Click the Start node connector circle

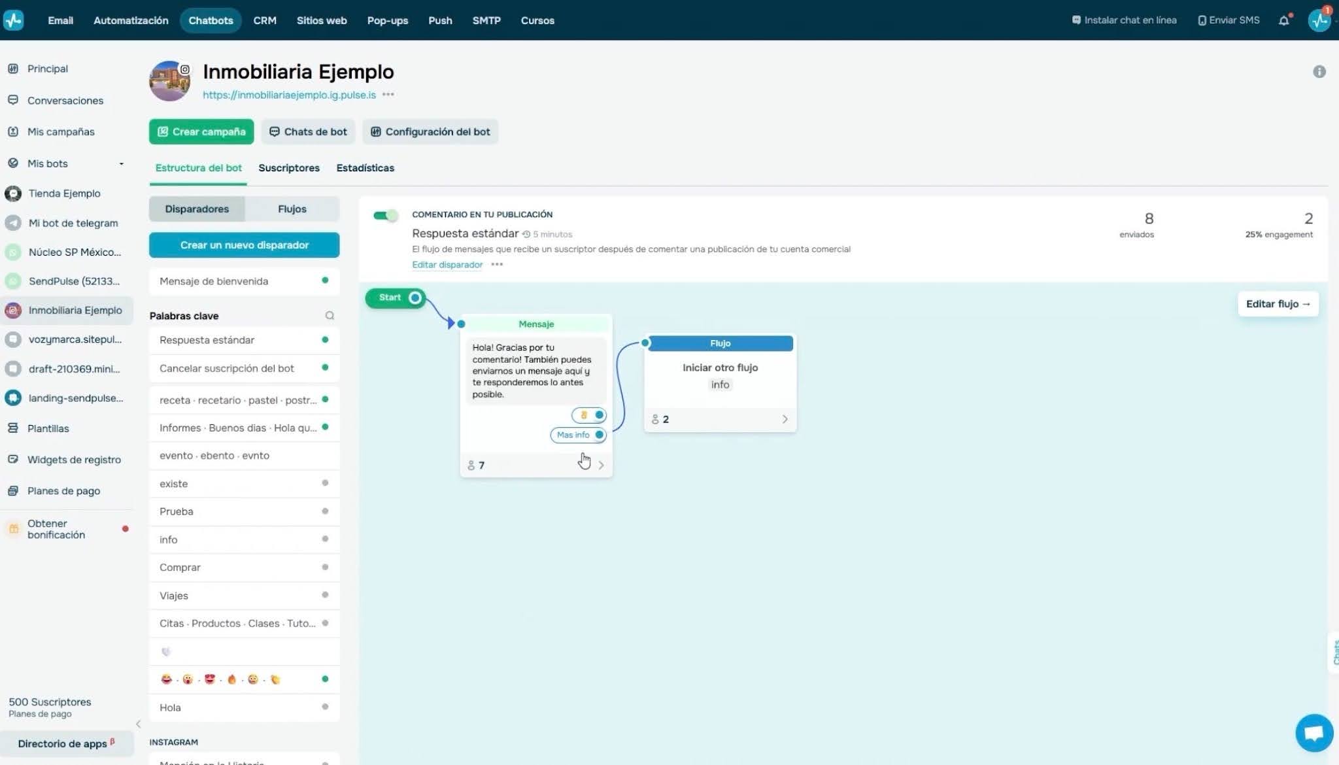[x=415, y=298]
